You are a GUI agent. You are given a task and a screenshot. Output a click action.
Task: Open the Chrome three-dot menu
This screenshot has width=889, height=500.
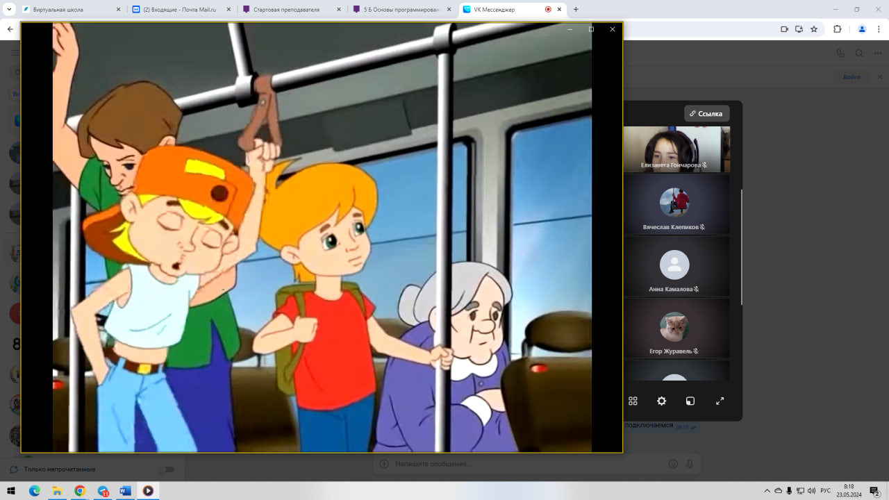[x=879, y=29]
